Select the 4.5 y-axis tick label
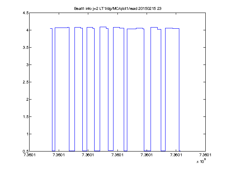 (26, 13)
